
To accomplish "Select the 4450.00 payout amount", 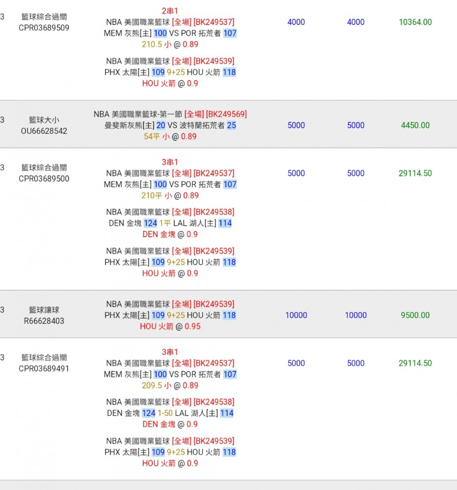I will pyautogui.click(x=415, y=125).
